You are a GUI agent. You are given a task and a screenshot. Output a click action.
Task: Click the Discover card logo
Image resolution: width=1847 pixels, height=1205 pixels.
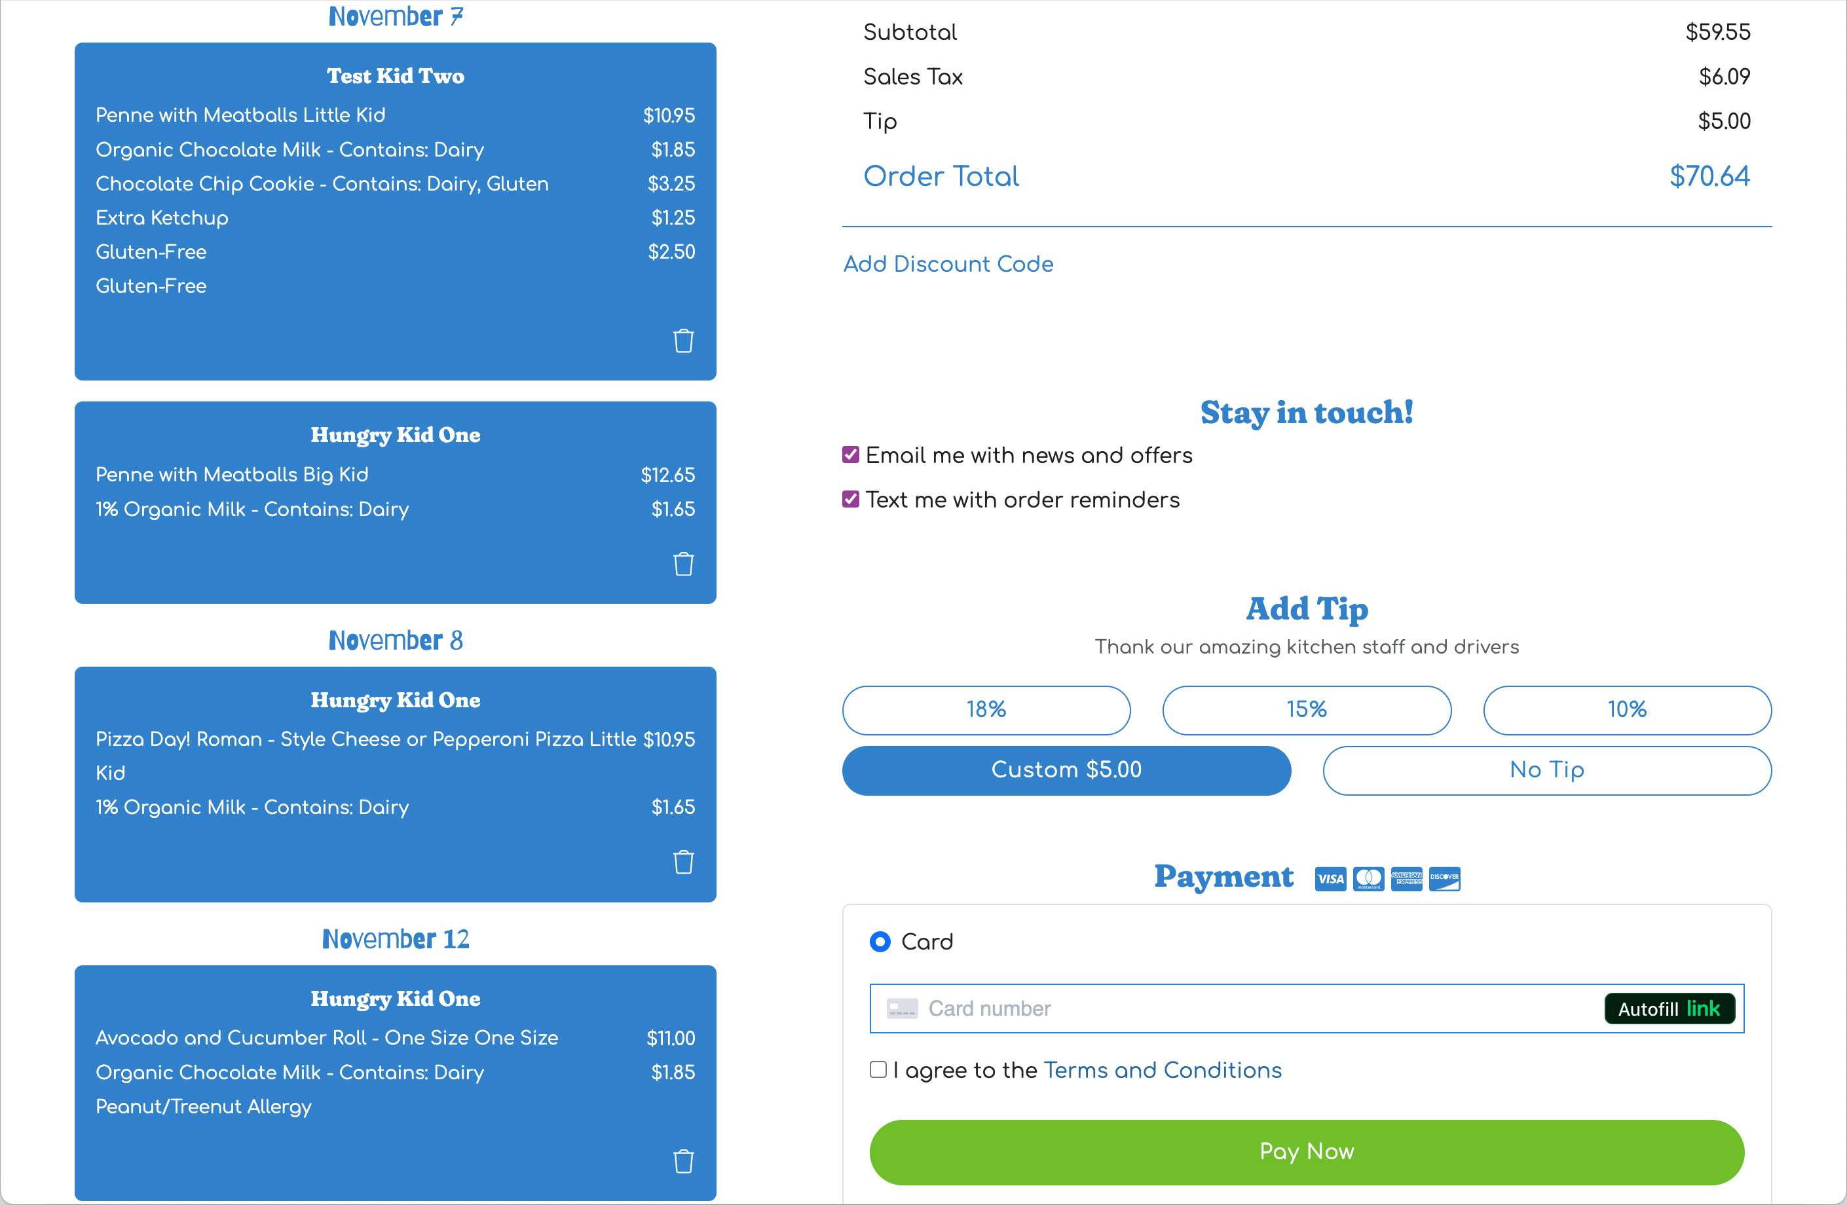pyautogui.click(x=1444, y=879)
